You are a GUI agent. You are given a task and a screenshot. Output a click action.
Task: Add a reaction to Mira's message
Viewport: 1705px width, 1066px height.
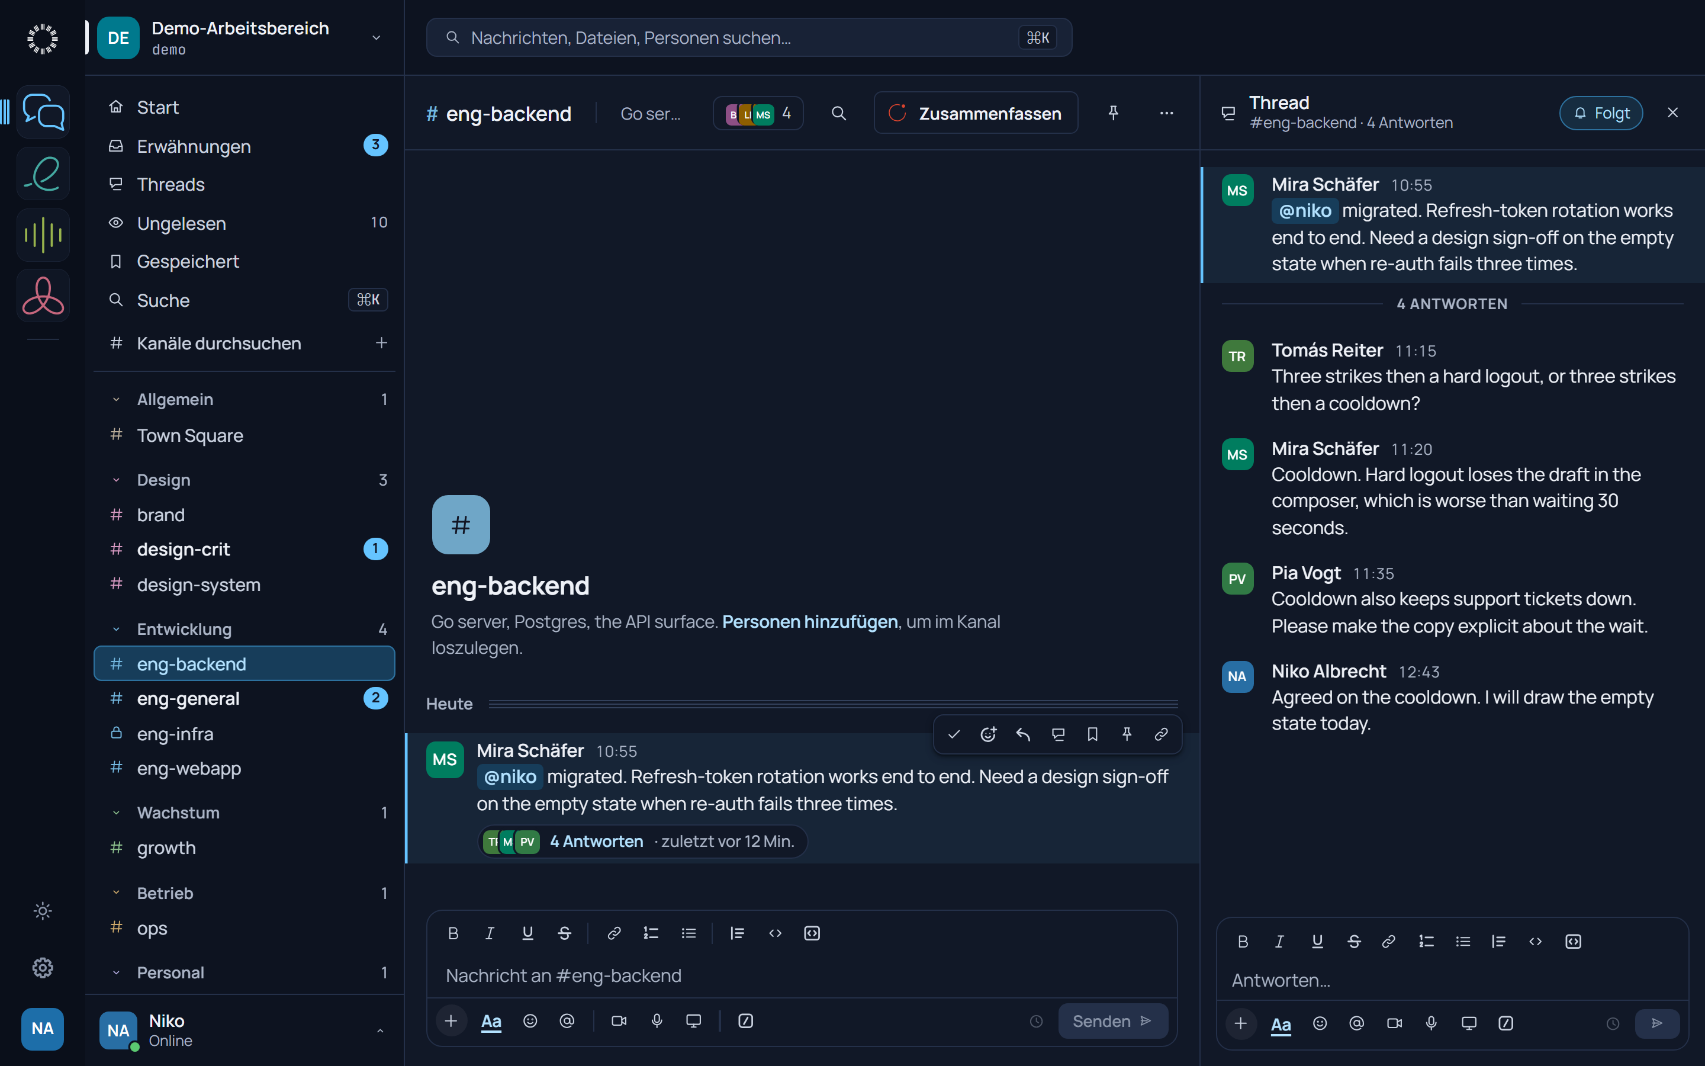pos(989,734)
